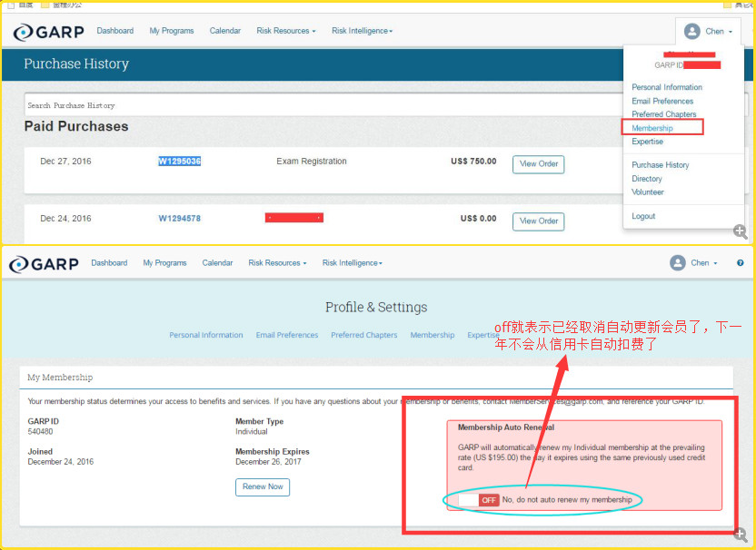Choose Membership in the account dropdown menu
756x550 pixels.
click(652, 128)
